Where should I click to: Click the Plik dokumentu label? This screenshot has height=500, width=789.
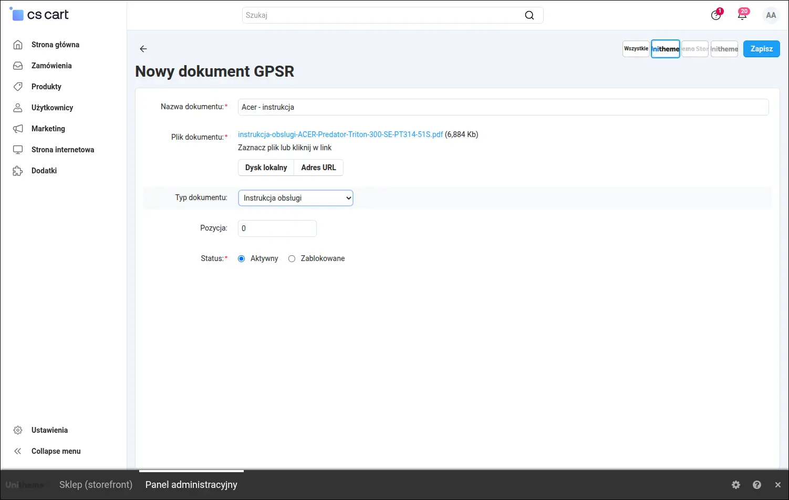(x=200, y=137)
